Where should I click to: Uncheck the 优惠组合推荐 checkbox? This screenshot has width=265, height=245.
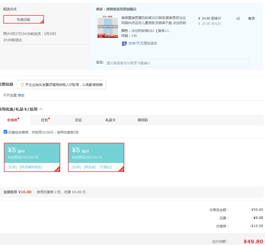(x=5, y=132)
